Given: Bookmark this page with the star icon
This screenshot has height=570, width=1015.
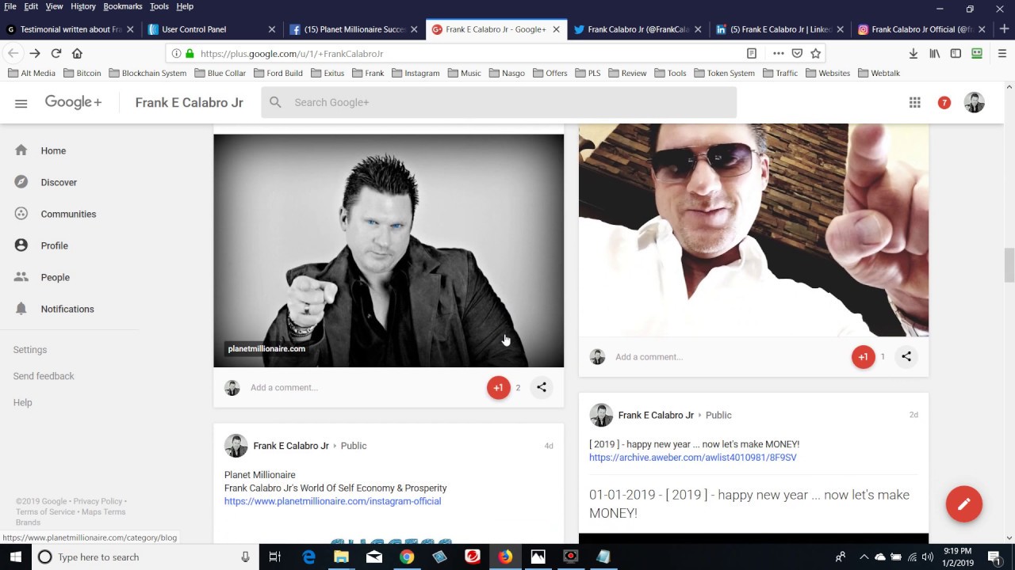Looking at the screenshot, I should coord(816,53).
